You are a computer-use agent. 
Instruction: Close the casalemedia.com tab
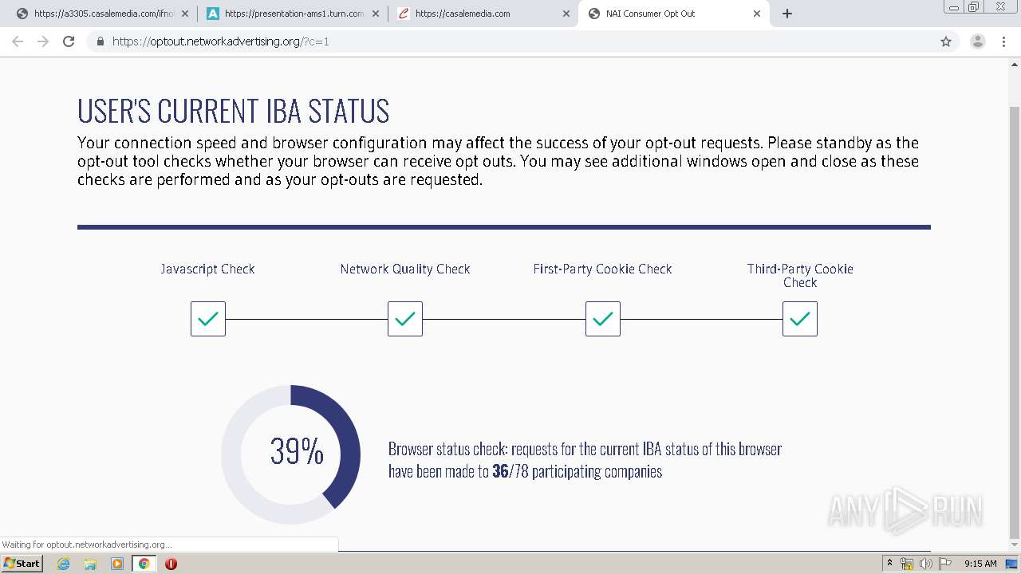pos(566,14)
